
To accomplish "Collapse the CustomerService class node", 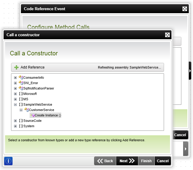I will tap(21, 110).
